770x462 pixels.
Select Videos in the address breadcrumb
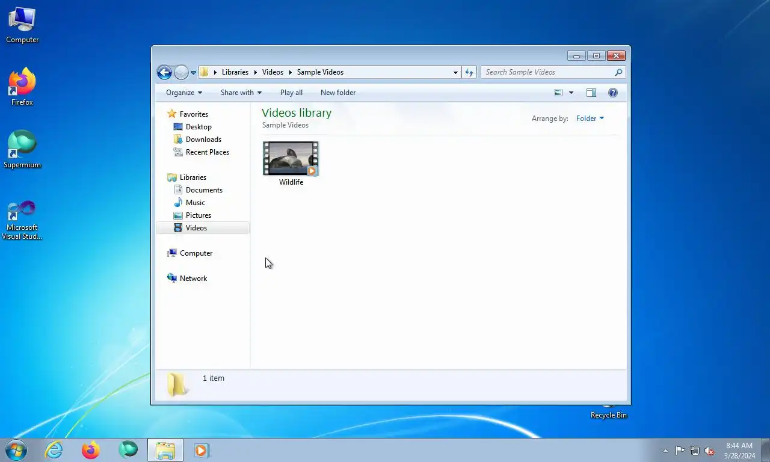(x=273, y=72)
